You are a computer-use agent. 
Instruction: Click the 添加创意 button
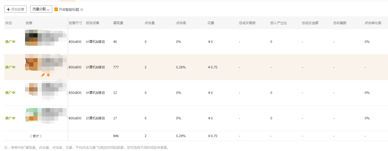tap(16, 9)
